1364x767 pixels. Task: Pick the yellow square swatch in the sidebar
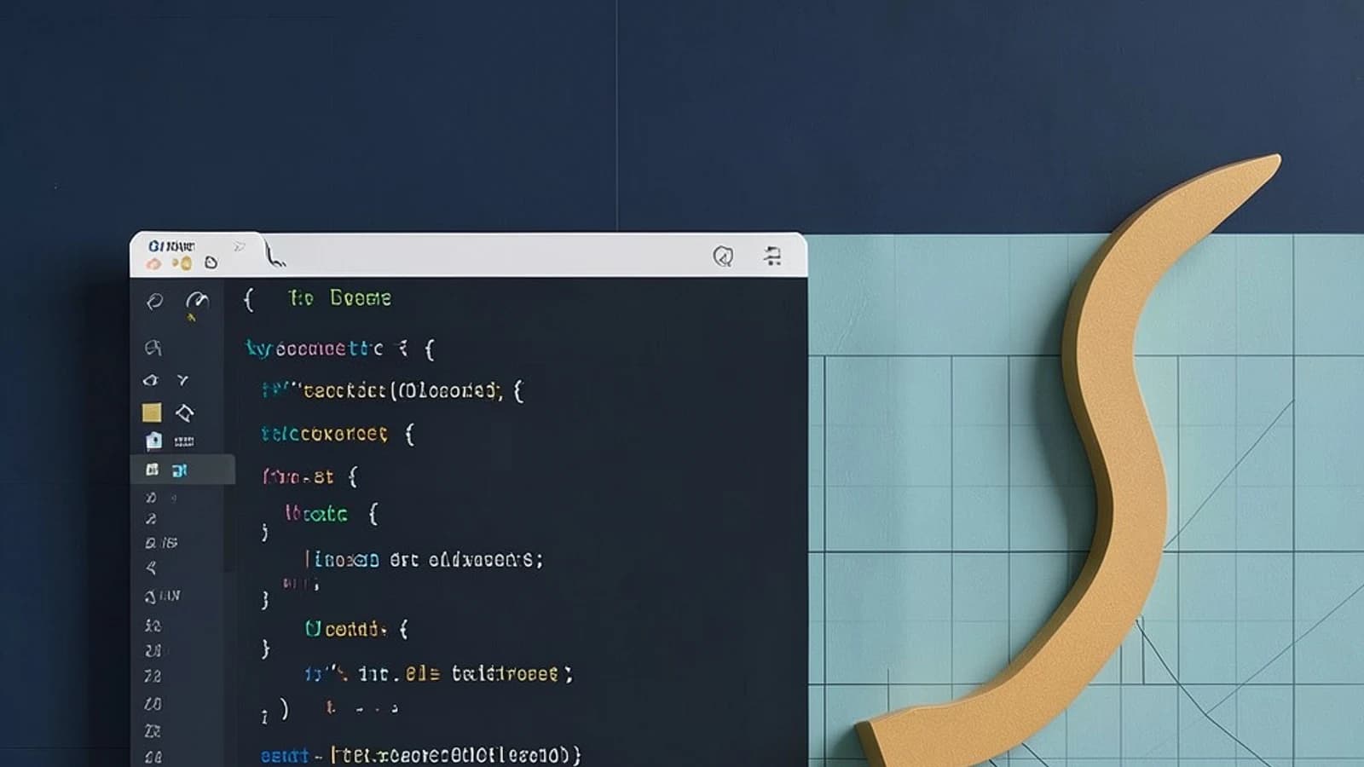pyautogui.click(x=152, y=412)
